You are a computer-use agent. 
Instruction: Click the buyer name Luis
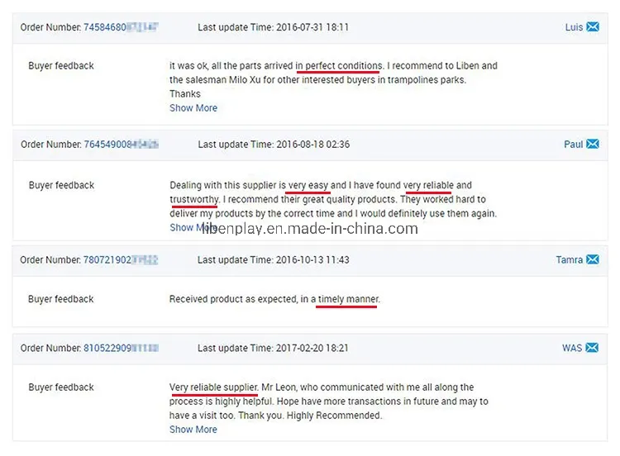[x=574, y=27]
